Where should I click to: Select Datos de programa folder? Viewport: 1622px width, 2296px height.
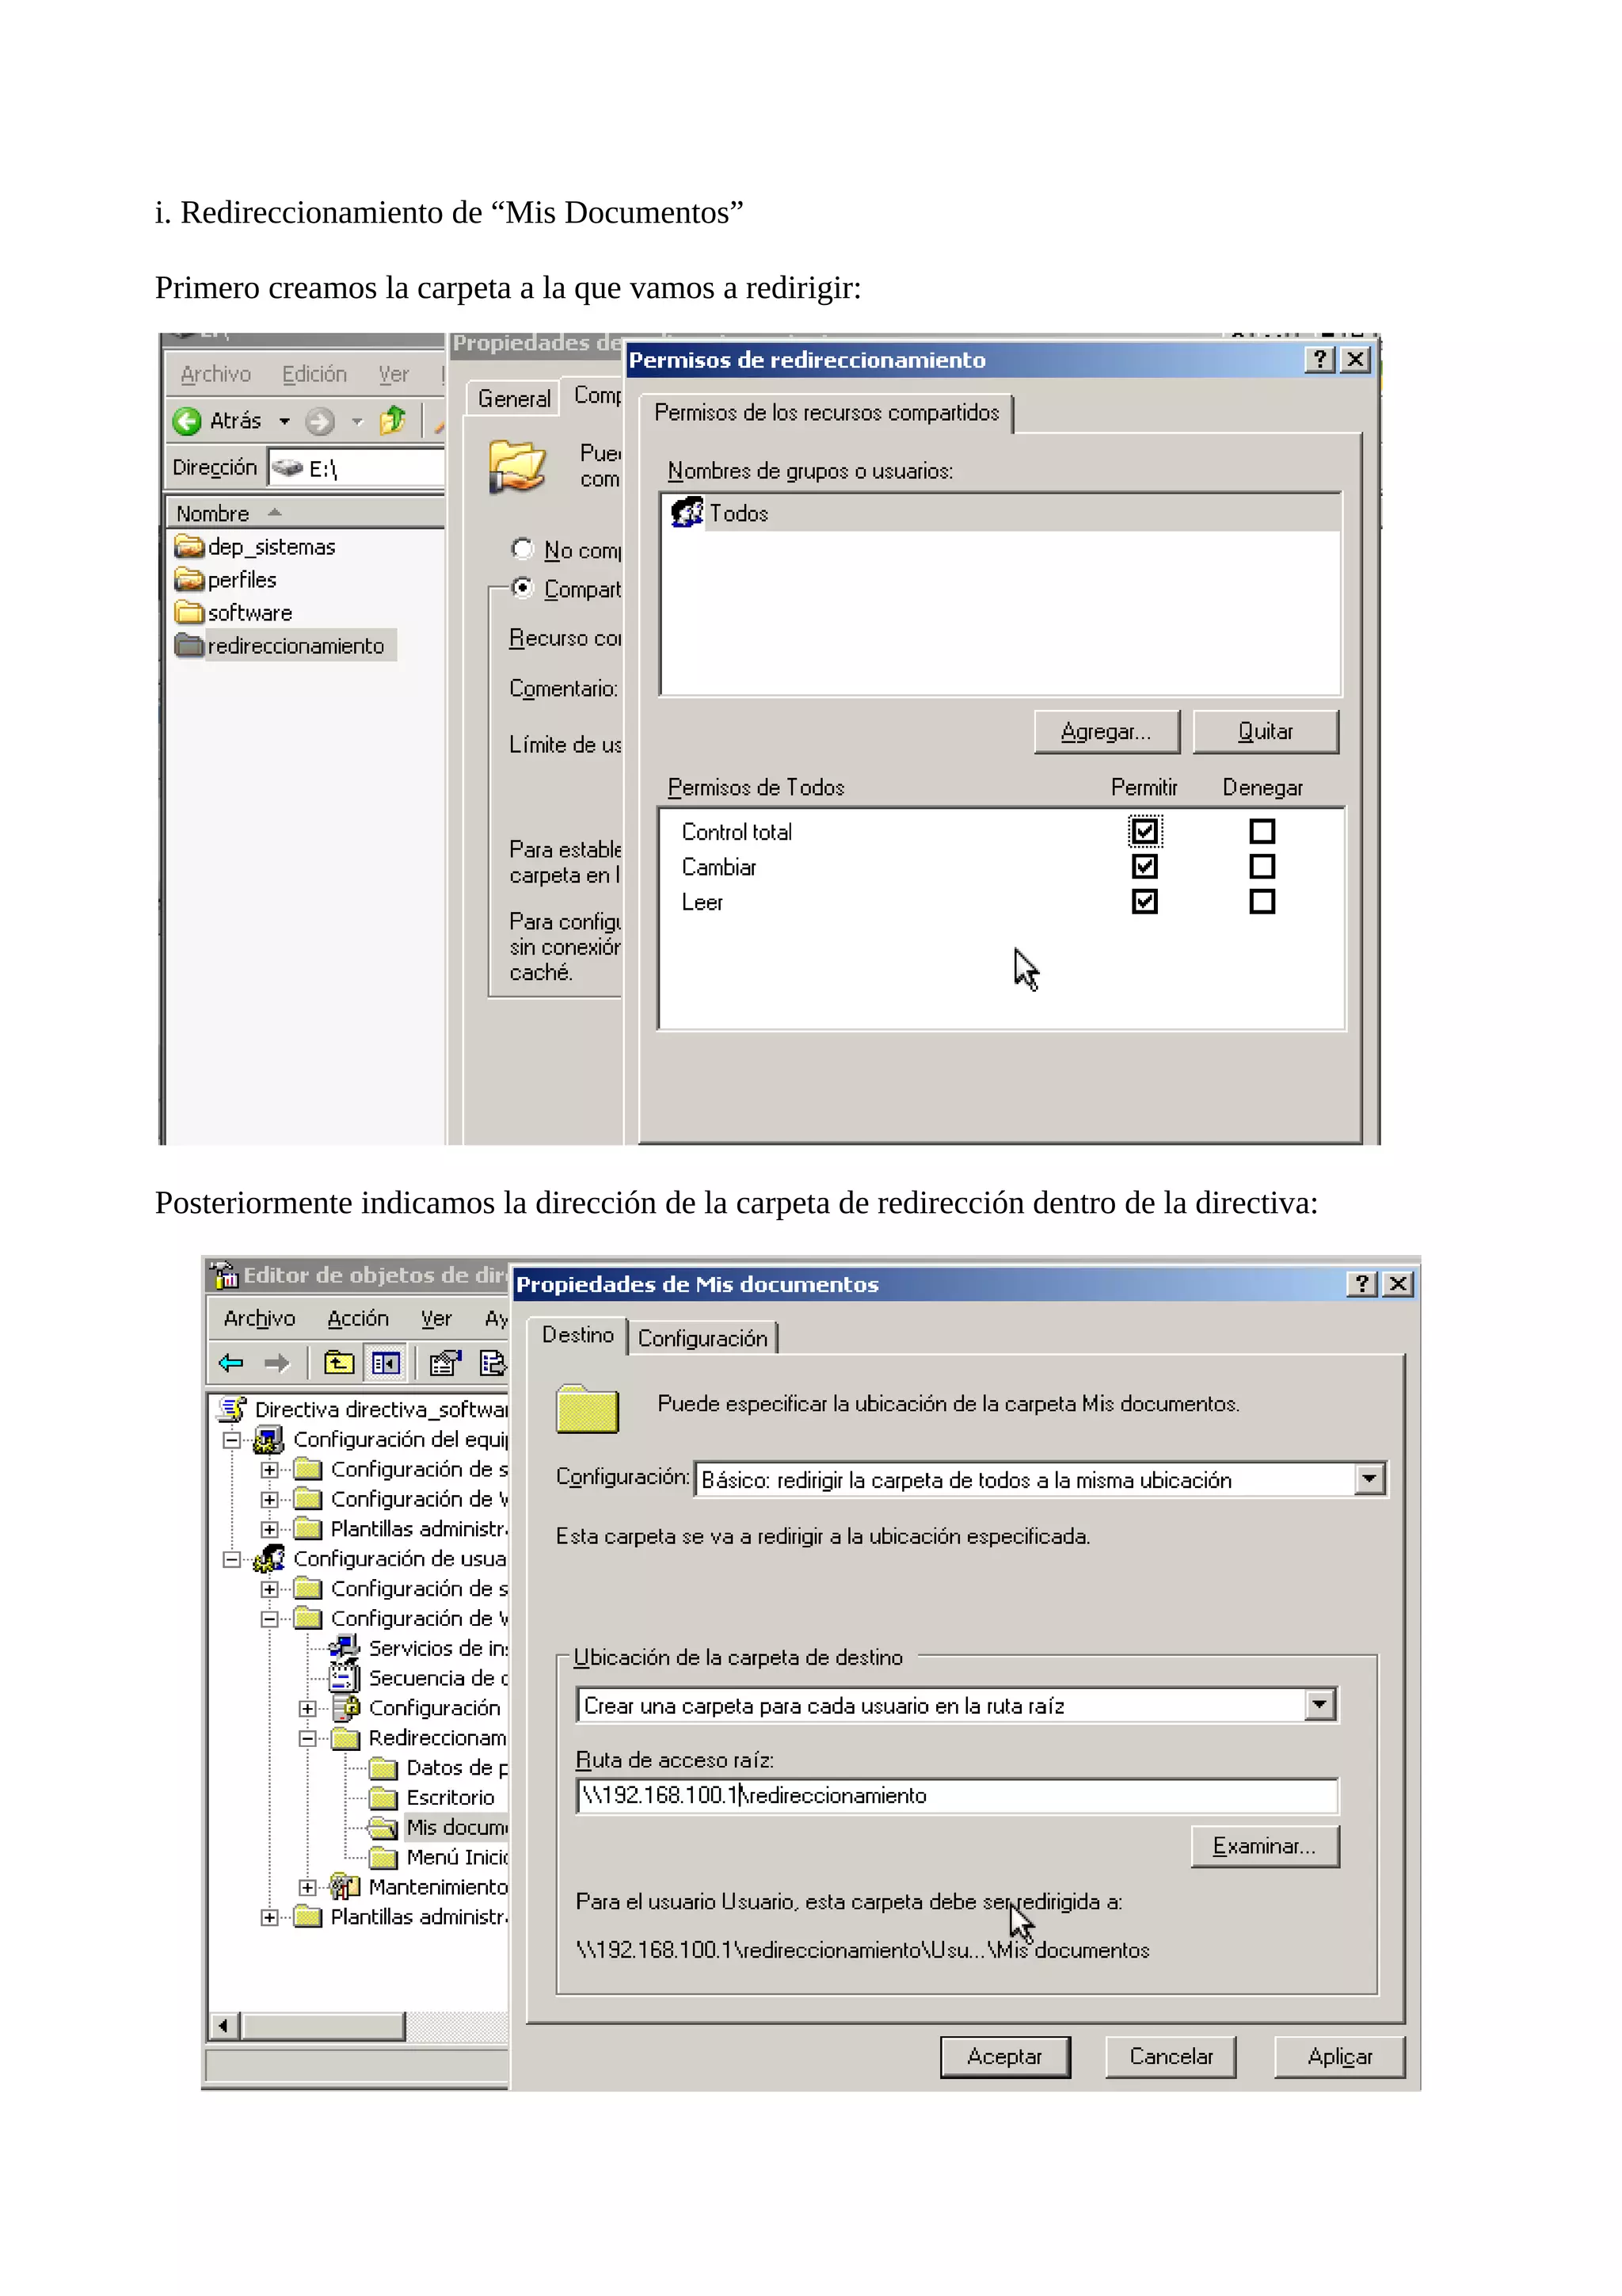tap(438, 1768)
